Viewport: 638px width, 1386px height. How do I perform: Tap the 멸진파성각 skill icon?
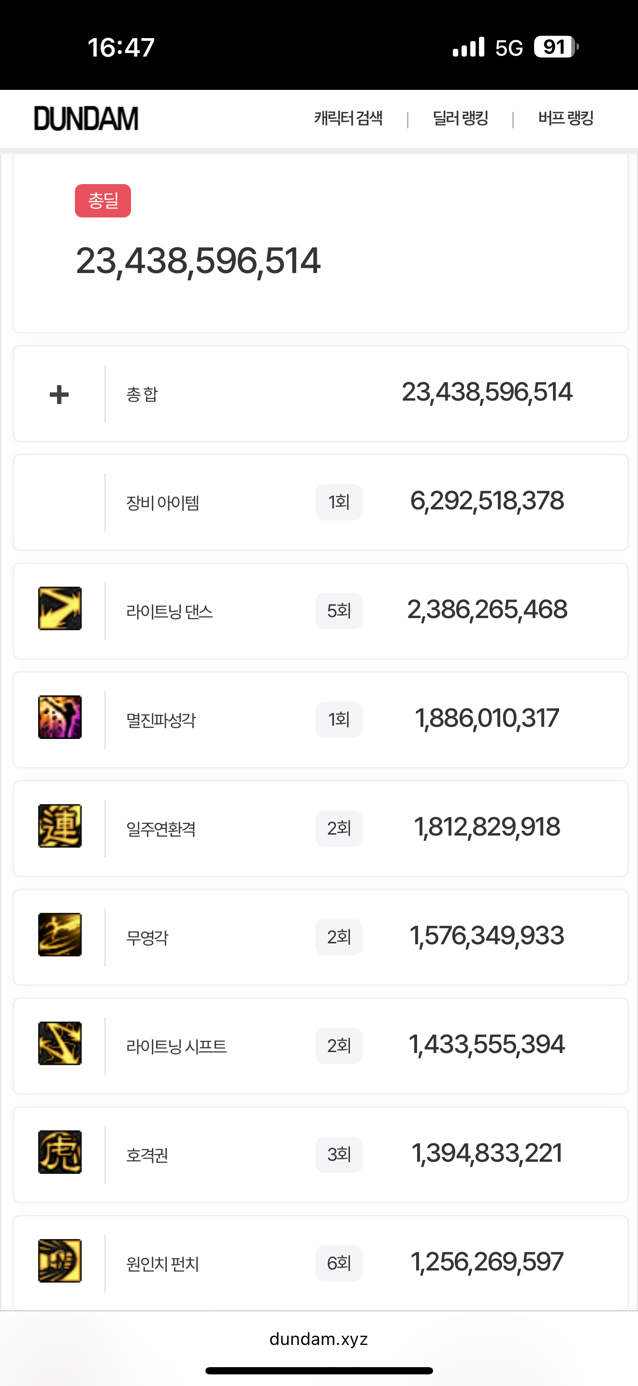click(x=60, y=717)
